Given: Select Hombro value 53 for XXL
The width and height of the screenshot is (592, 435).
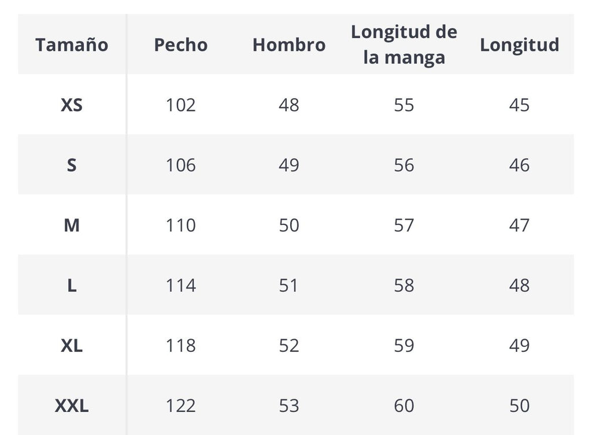Looking at the screenshot, I should click(288, 405).
